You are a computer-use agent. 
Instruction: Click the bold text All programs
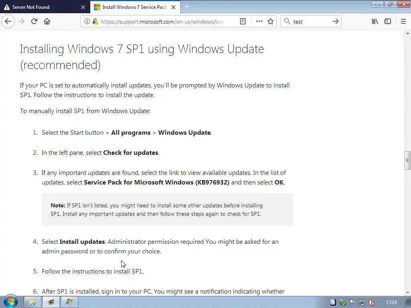click(131, 132)
